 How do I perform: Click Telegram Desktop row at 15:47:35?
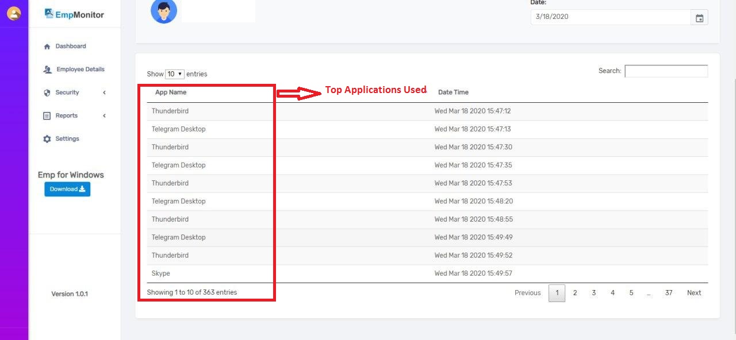pyautogui.click(x=427, y=165)
